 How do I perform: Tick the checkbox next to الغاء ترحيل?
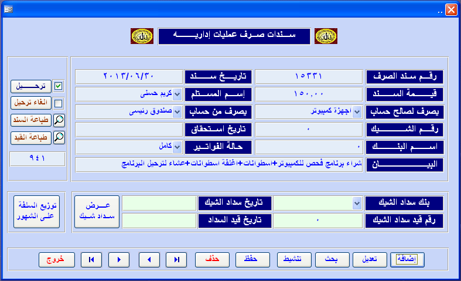pos(59,103)
